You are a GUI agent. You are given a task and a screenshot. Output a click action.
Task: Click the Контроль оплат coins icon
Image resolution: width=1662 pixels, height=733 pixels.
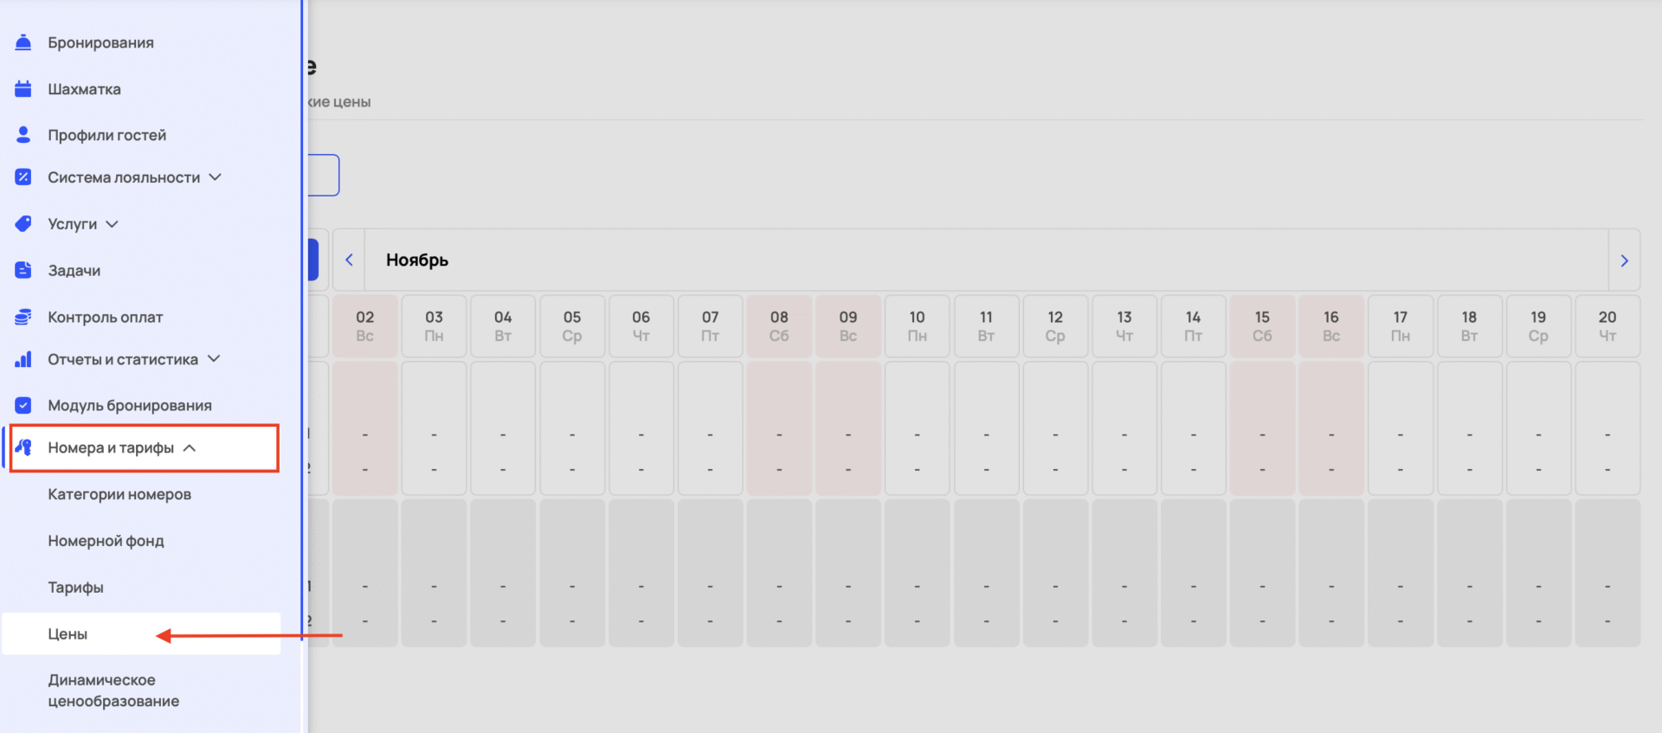(x=23, y=317)
